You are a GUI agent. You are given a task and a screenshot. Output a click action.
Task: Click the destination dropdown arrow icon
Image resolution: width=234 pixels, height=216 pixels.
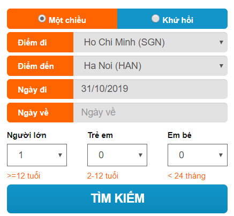(221, 66)
